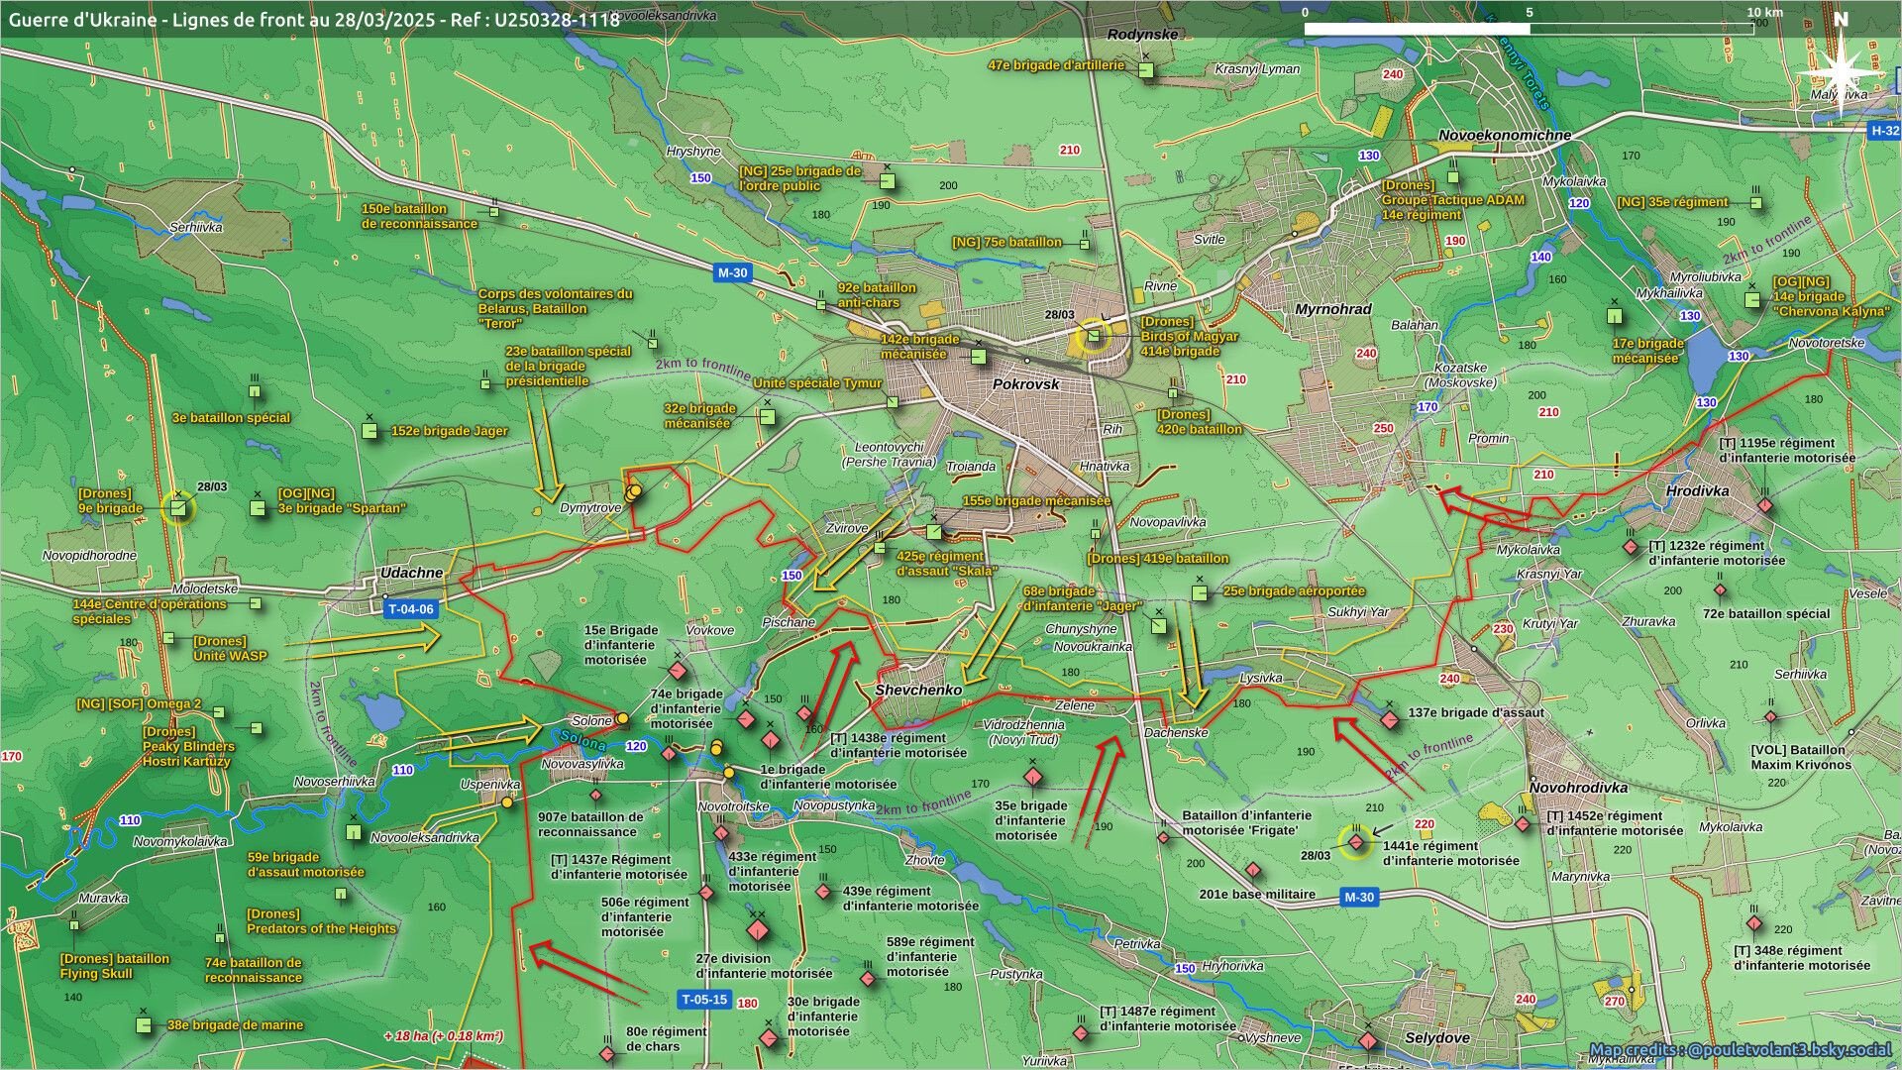Click the Lysivka village label

(x=1261, y=679)
